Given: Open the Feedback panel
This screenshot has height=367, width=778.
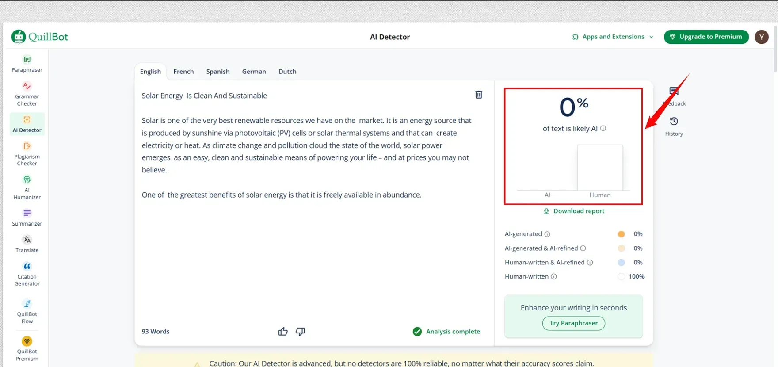Looking at the screenshot, I should coord(674,96).
